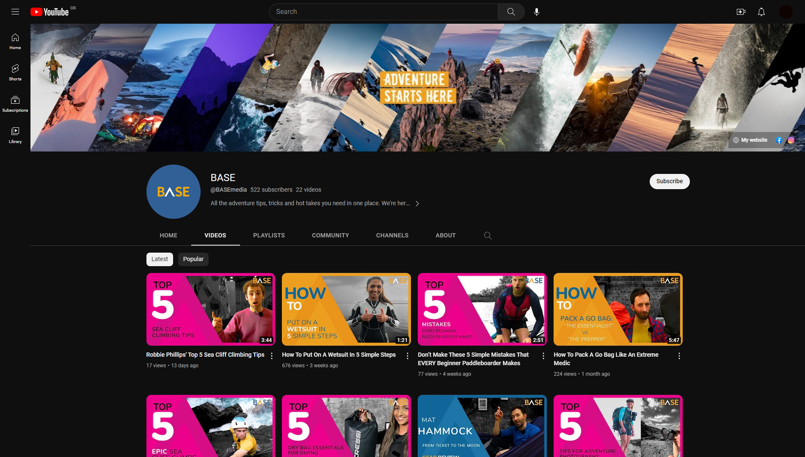
Task: Click the BASE channel name heading
Action: click(223, 178)
